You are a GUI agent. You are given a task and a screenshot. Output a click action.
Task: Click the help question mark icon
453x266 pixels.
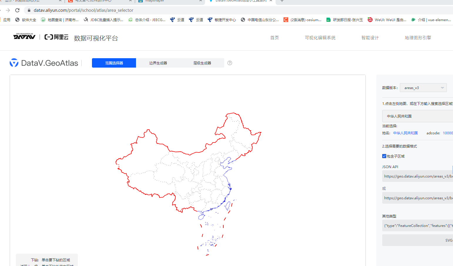229,63
